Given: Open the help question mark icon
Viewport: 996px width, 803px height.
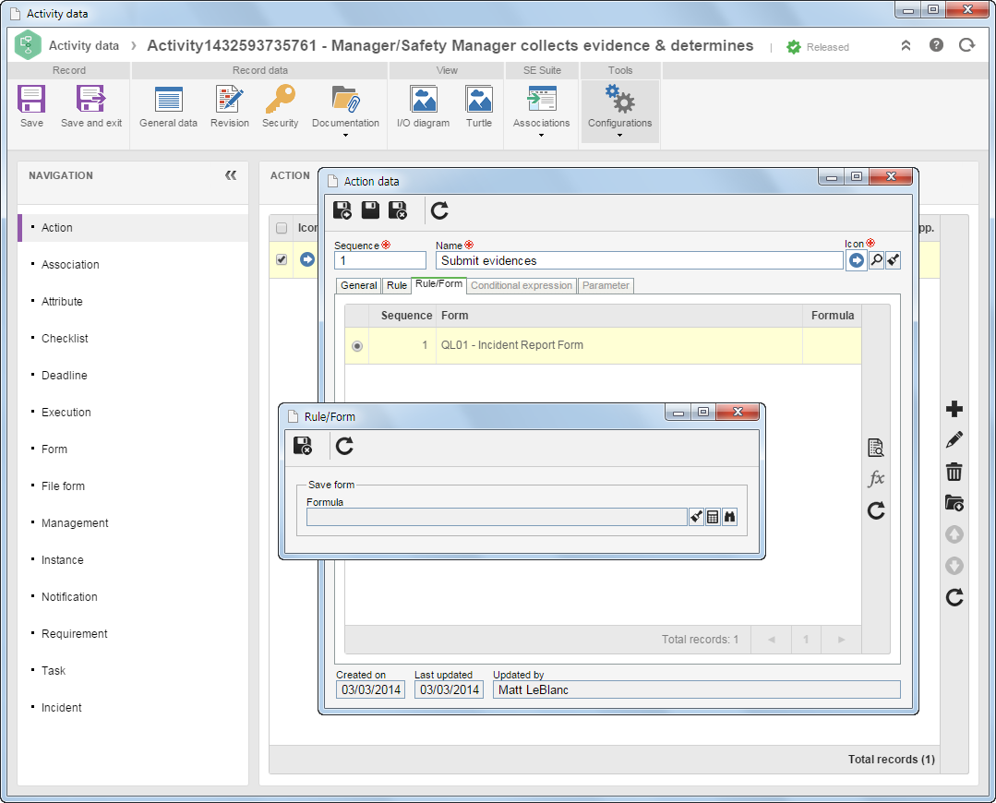Looking at the screenshot, I should tap(936, 45).
